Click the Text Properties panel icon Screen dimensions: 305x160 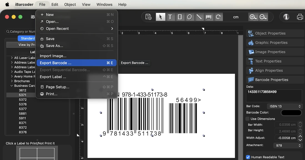click(251, 61)
